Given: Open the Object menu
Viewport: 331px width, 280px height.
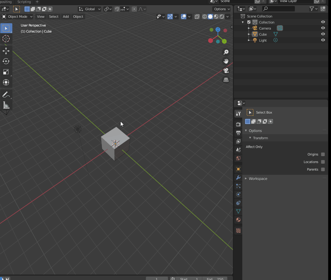Looking at the screenshot, I should tap(78, 17).
